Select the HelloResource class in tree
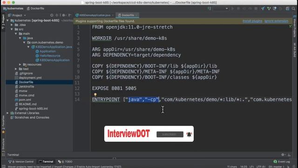298x168 pixels. point(48,56)
